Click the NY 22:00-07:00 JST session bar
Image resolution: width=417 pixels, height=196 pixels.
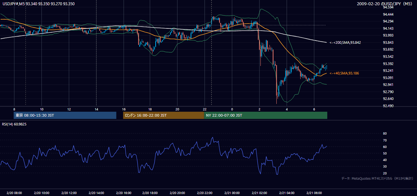point(266,115)
